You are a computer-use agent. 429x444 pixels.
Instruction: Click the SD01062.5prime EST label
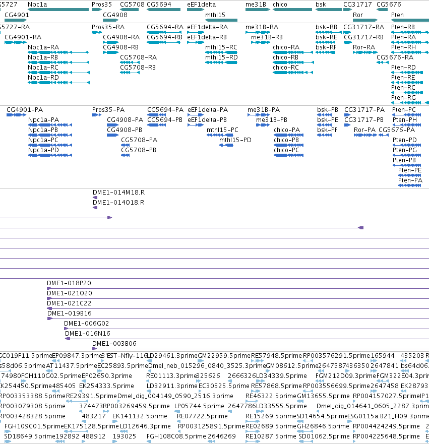pos(324,436)
